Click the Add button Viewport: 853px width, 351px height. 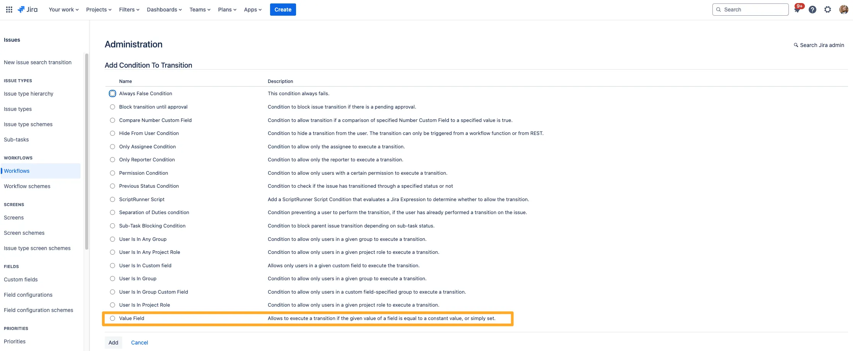click(x=113, y=343)
